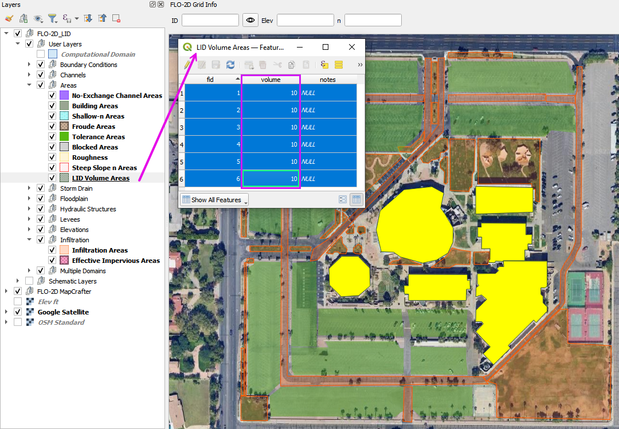Screen dimensions: 619x429
Task: Uncheck the Building Areas layer checkbox
Action: (52, 106)
